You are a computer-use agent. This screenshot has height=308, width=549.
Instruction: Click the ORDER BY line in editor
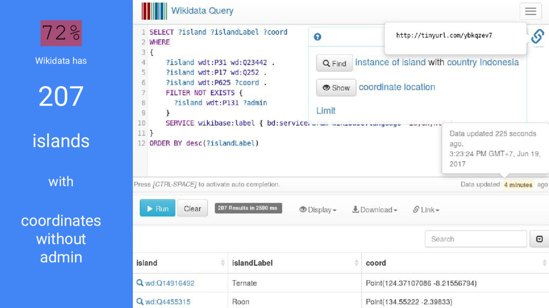(204, 143)
